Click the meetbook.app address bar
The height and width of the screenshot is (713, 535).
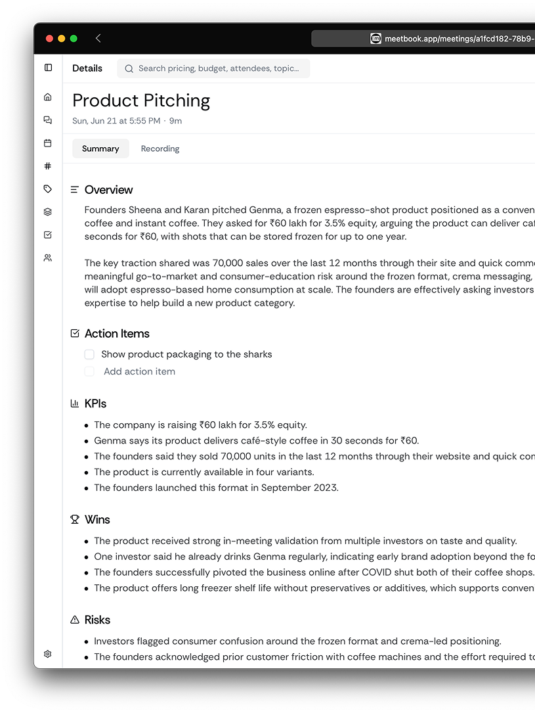(423, 39)
